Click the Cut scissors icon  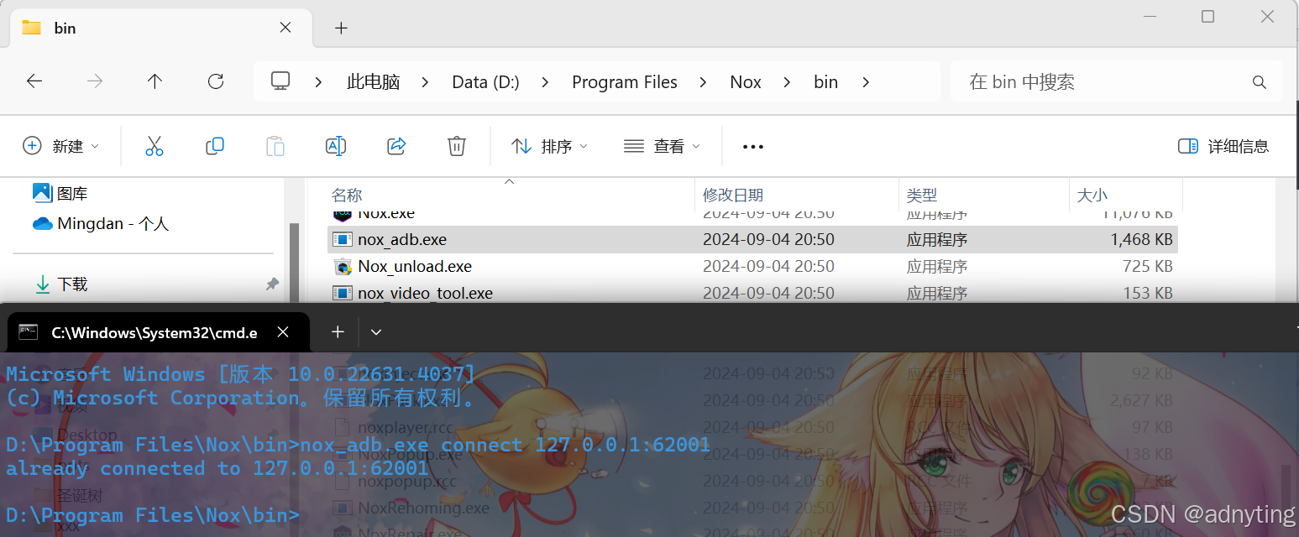(155, 146)
